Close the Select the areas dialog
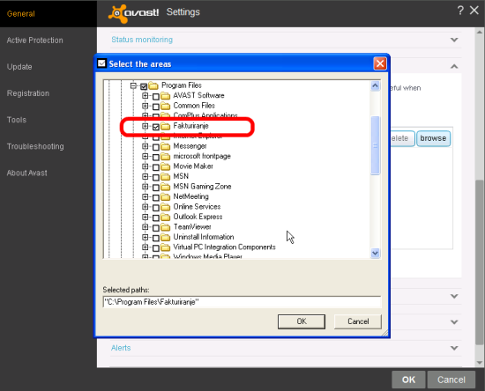This screenshot has height=391, width=485. click(x=380, y=63)
